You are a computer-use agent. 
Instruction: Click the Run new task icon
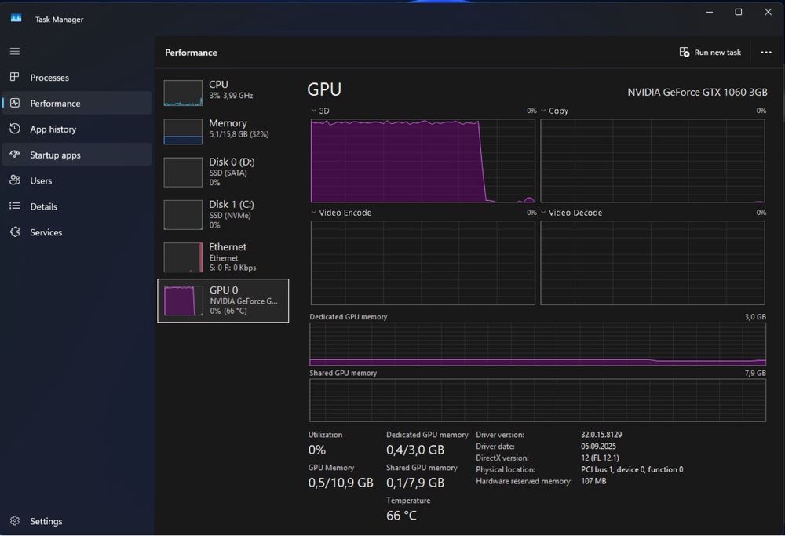click(684, 52)
